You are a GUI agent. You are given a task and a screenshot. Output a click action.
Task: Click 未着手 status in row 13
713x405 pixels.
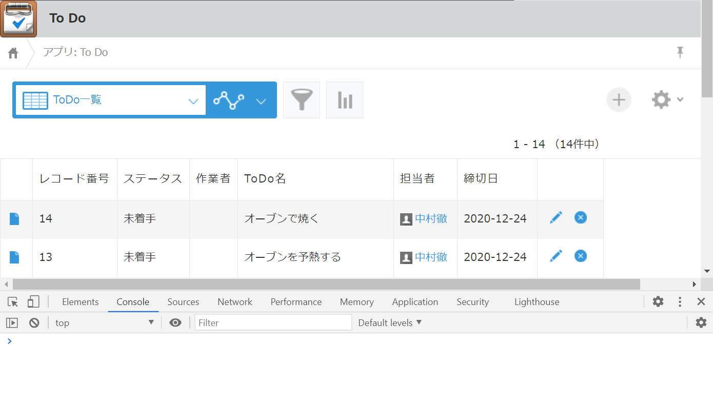click(x=140, y=257)
